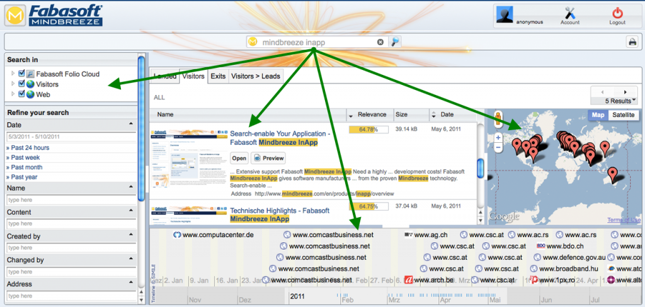
Task: Click the Web globe icon
Action: coord(30,94)
